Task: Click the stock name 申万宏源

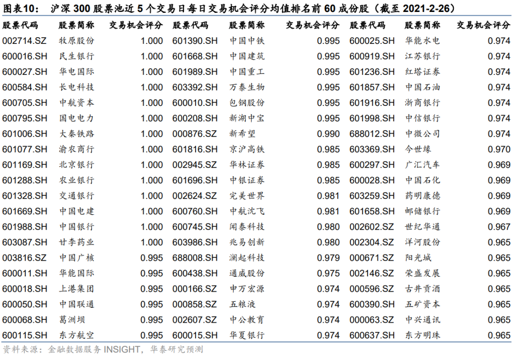Action: (x=247, y=289)
